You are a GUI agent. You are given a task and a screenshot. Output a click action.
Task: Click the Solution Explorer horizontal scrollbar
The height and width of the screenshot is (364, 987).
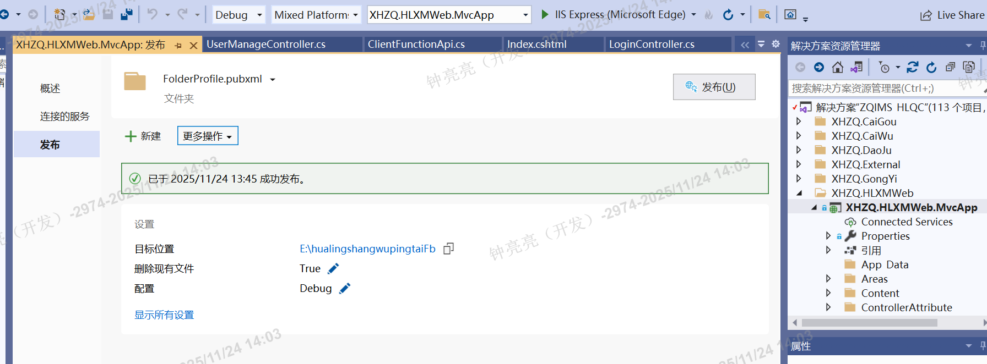870,323
